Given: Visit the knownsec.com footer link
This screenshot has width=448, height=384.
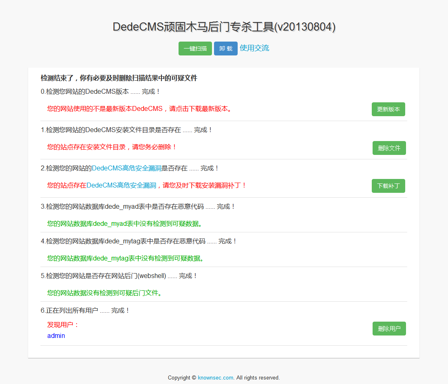Looking at the screenshot, I should tap(215, 378).
